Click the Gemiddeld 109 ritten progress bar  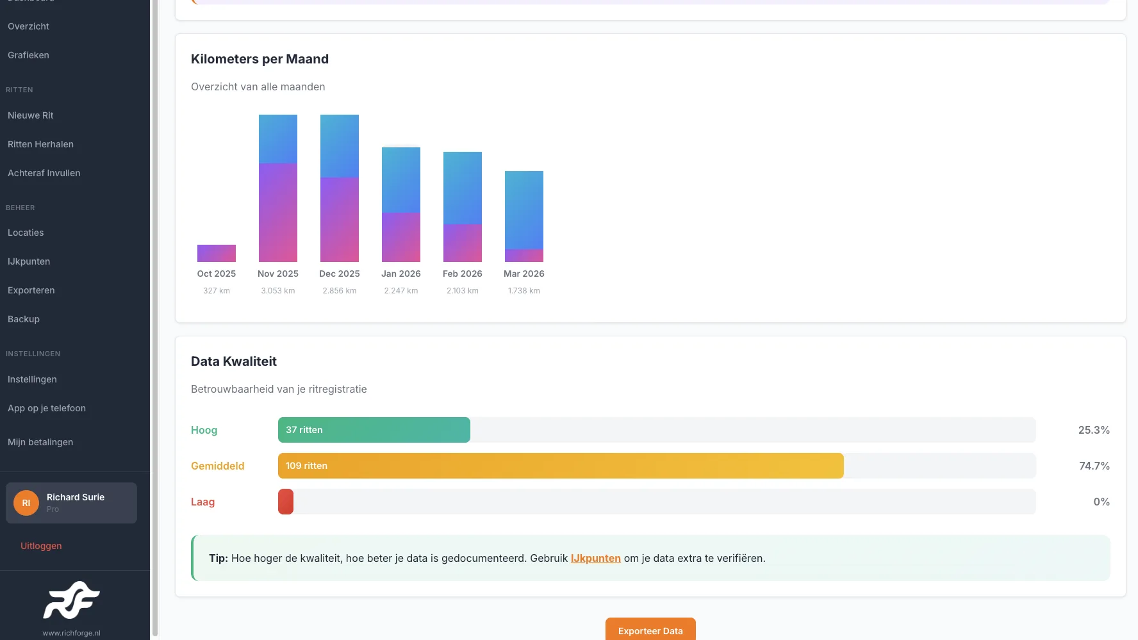[x=561, y=466]
